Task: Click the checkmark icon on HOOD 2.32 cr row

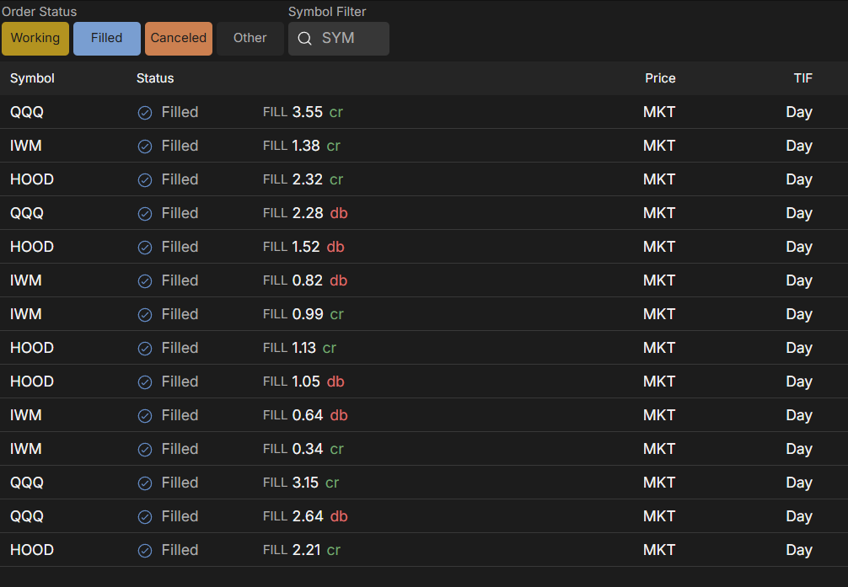Action: pyautogui.click(x=145, y=180)
